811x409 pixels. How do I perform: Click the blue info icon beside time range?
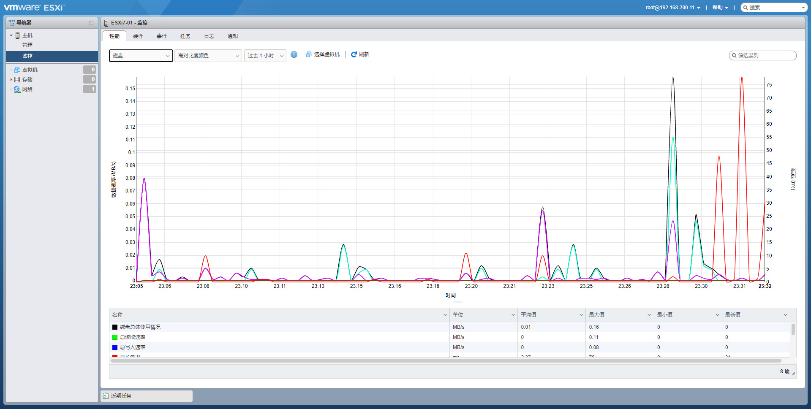(x=294, y=54)
